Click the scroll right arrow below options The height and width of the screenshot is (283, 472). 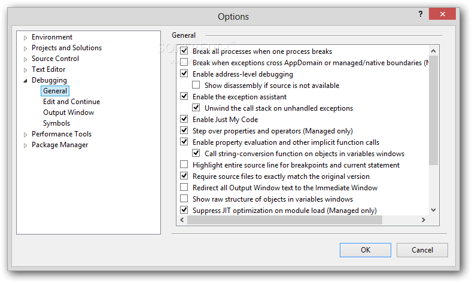[x=423, y=220]
